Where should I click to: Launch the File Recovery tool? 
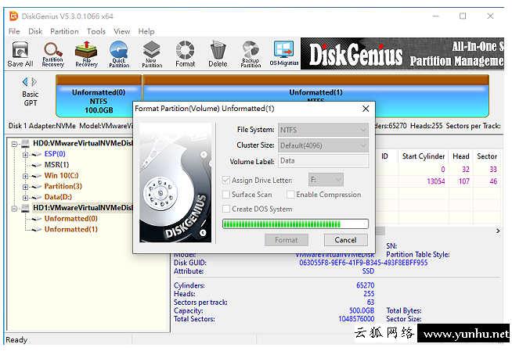coord(86,54)
